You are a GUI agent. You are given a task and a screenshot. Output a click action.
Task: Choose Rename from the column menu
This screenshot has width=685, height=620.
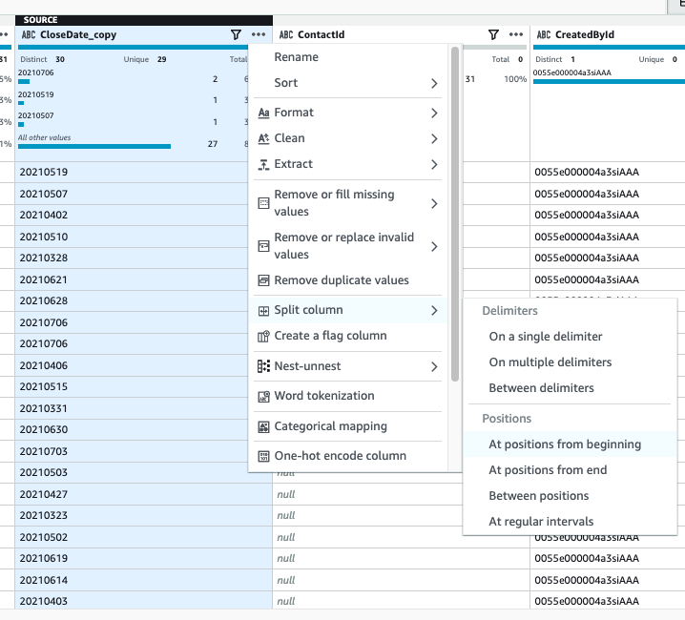tap(347, 57)
